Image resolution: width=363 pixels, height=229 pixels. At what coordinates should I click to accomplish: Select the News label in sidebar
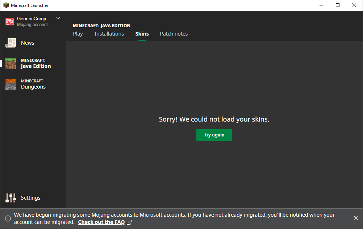click(28, 43)
